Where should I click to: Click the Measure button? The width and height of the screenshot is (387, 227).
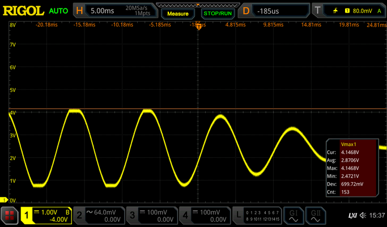[178, 14]
